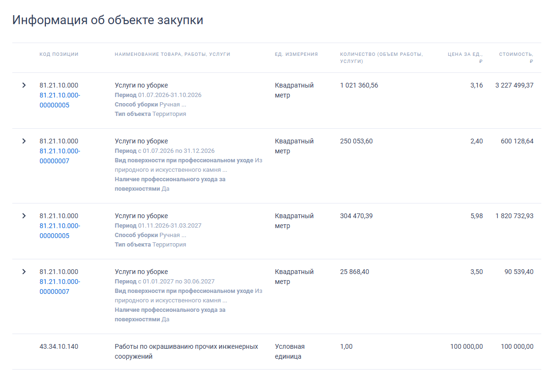The width and height of the screenshot is (546, 371).
Task: Click Тип объекта Территория in 3 227 499,37 row
Action: click(x=150, y=114)
